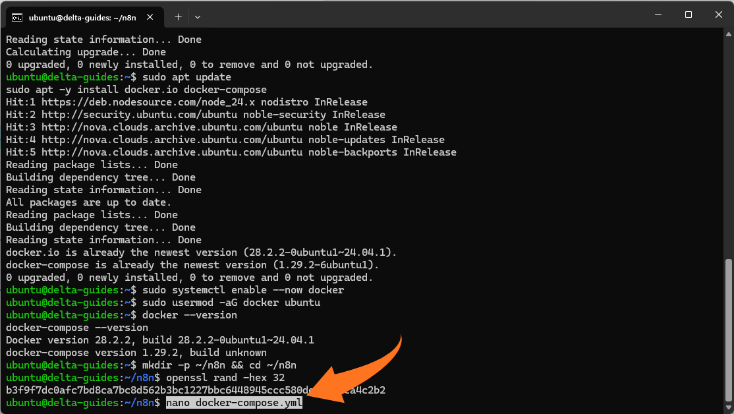
Task: Click the terminal icon in the tab
Action: [18, 17]
